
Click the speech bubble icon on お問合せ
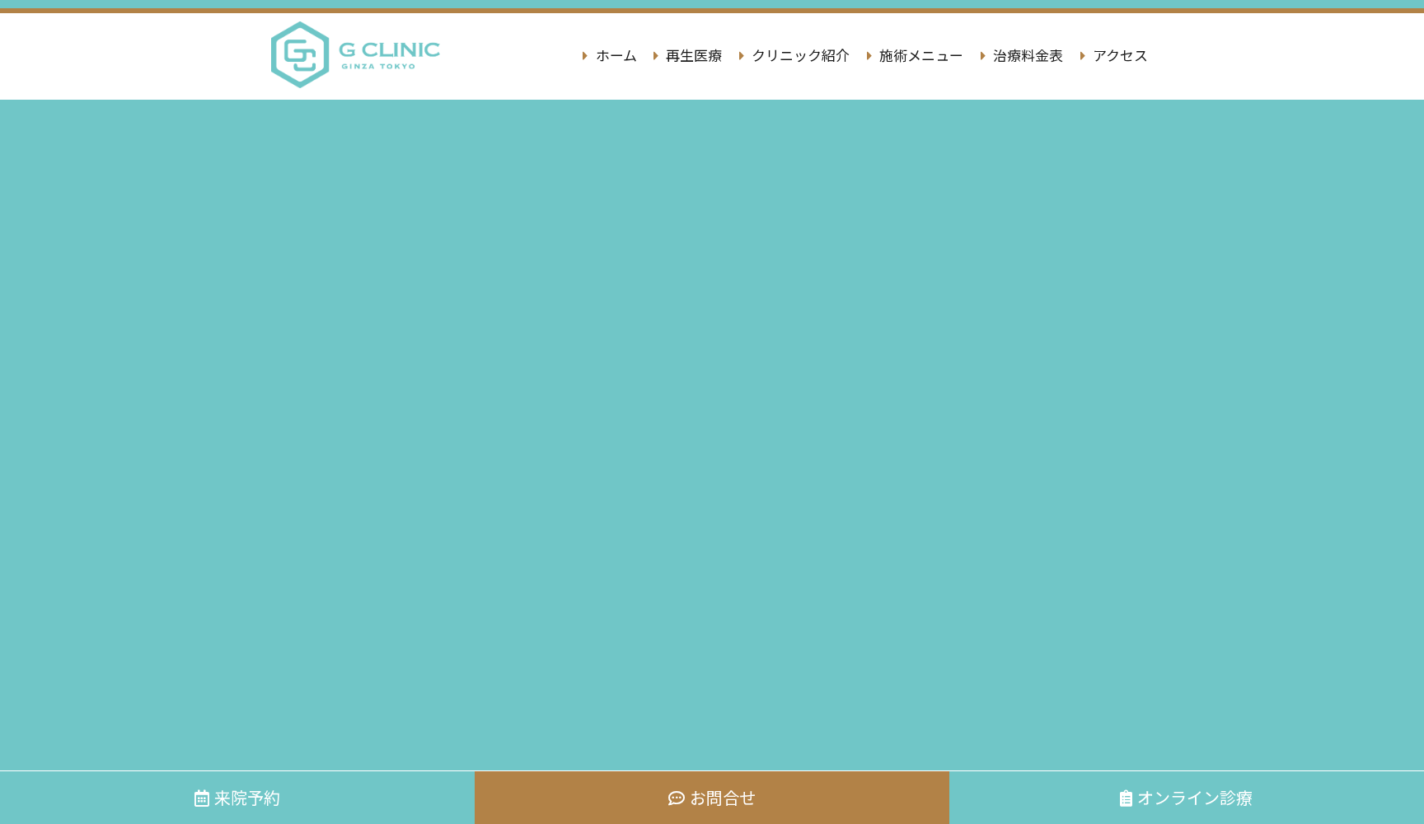[676, 798]
